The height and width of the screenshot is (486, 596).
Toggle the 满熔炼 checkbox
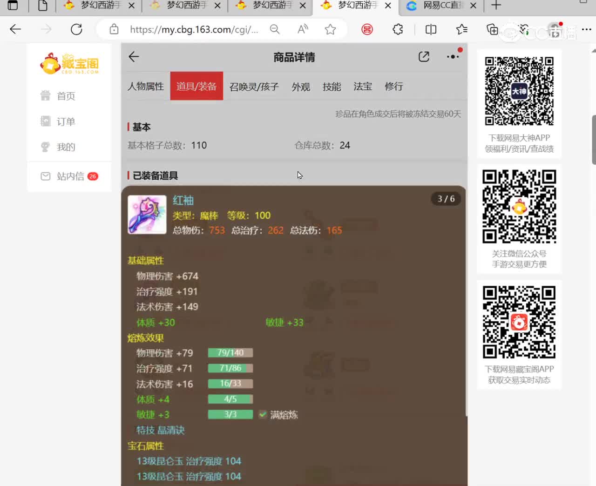coord(263,414)
